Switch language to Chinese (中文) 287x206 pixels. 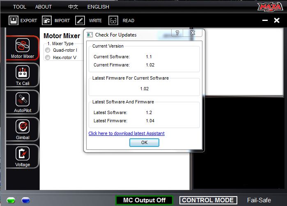(73, 7)
